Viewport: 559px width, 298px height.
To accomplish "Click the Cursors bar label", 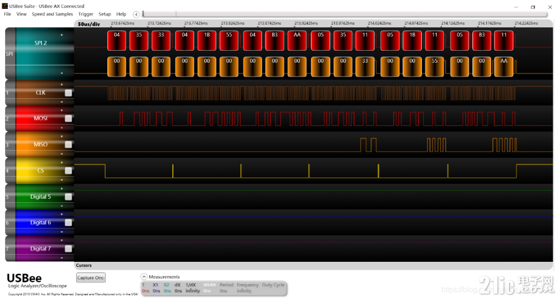I will click(84, 265).
